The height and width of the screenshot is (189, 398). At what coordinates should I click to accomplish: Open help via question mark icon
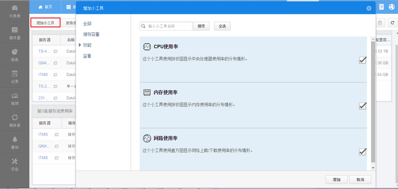click(382, 7)
